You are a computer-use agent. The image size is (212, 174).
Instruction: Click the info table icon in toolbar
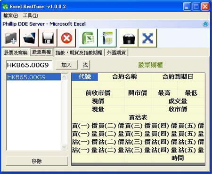107,38
